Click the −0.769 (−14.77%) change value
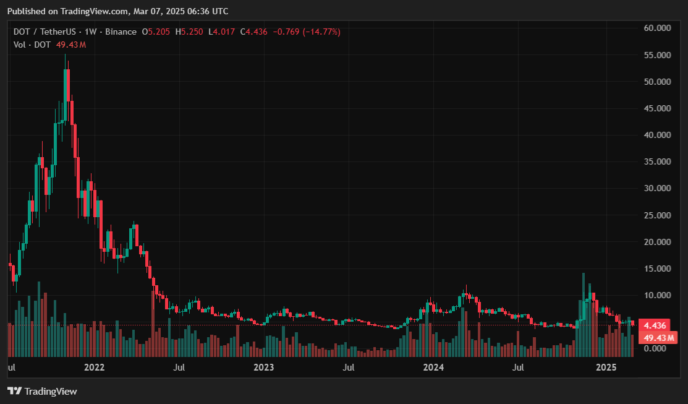 tap(305, 32)
